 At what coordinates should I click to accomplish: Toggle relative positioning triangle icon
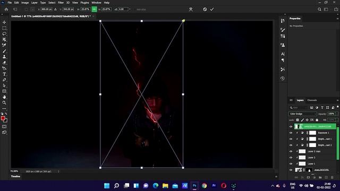point(55,10)
